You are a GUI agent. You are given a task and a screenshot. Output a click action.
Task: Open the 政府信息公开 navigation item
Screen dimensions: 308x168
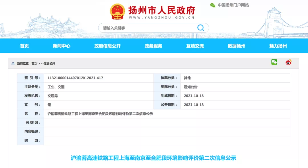pyautogui.click(x=108, y=46)
